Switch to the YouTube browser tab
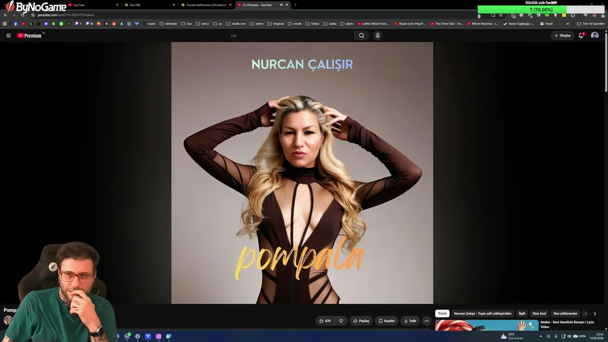Screen dimensions: 608x342 [93, 5]
